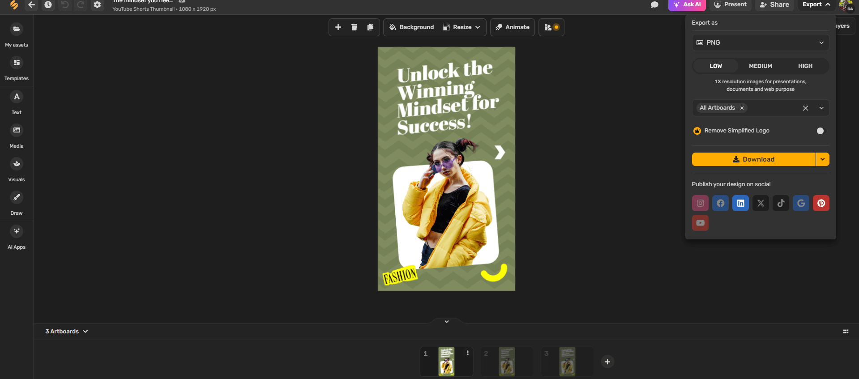
Task: Select the Text tool
Action: tap(17, 102)
